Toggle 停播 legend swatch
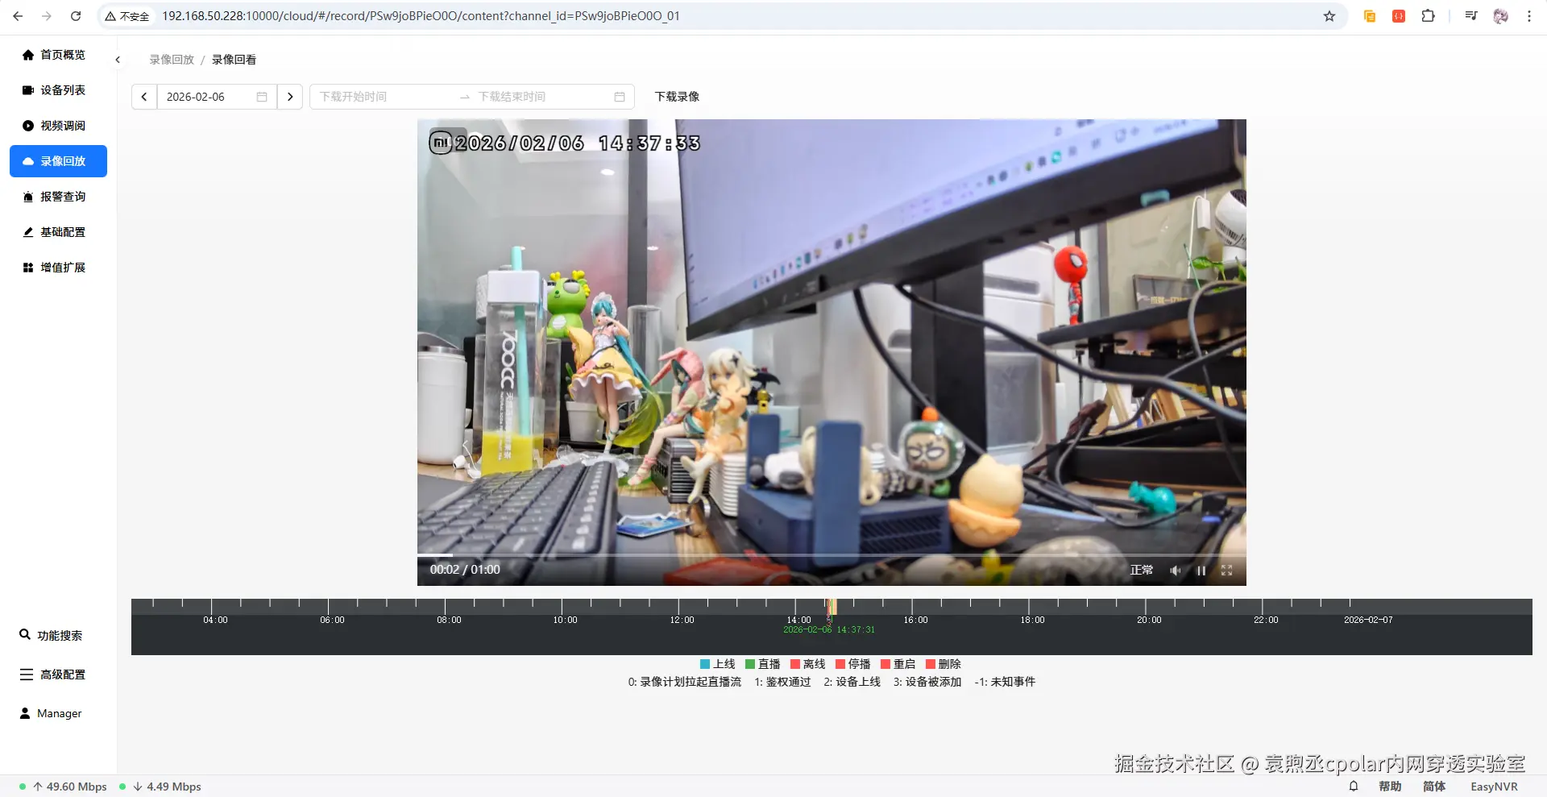The width and height of the screenshot is (1547, 797). [840, 664]
